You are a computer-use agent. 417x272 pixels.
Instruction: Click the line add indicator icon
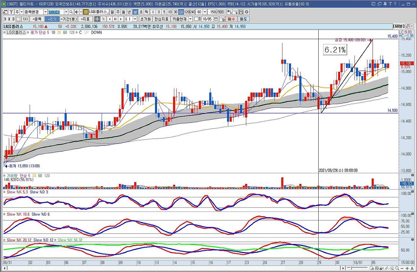point(235,12)
